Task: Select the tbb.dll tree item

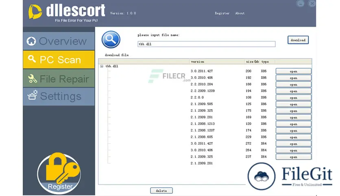Action: click(x=112, y=66)
